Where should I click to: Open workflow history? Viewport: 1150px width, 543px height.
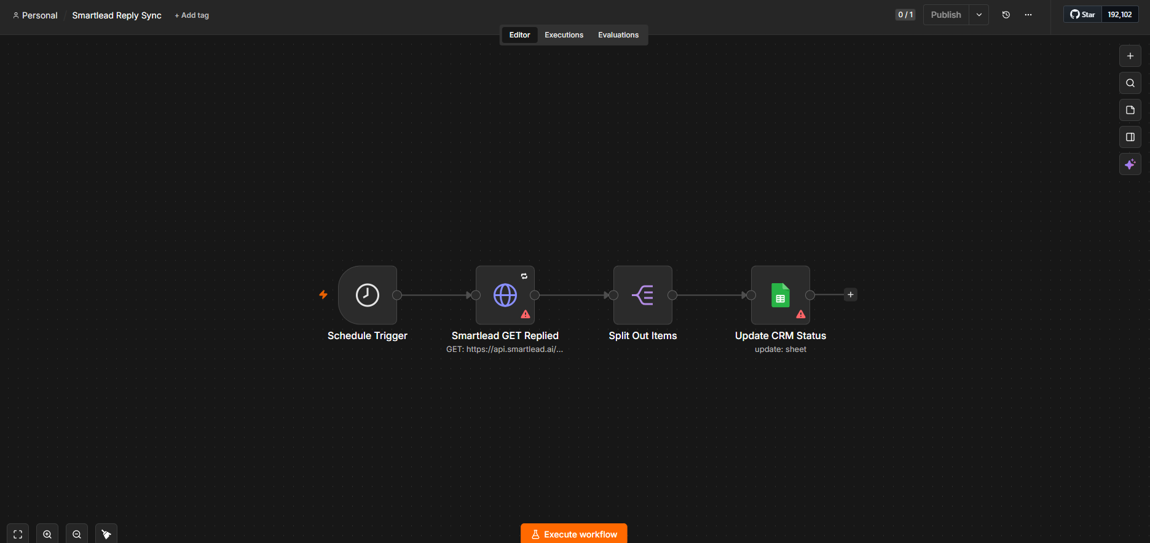tap(1006, 15)
